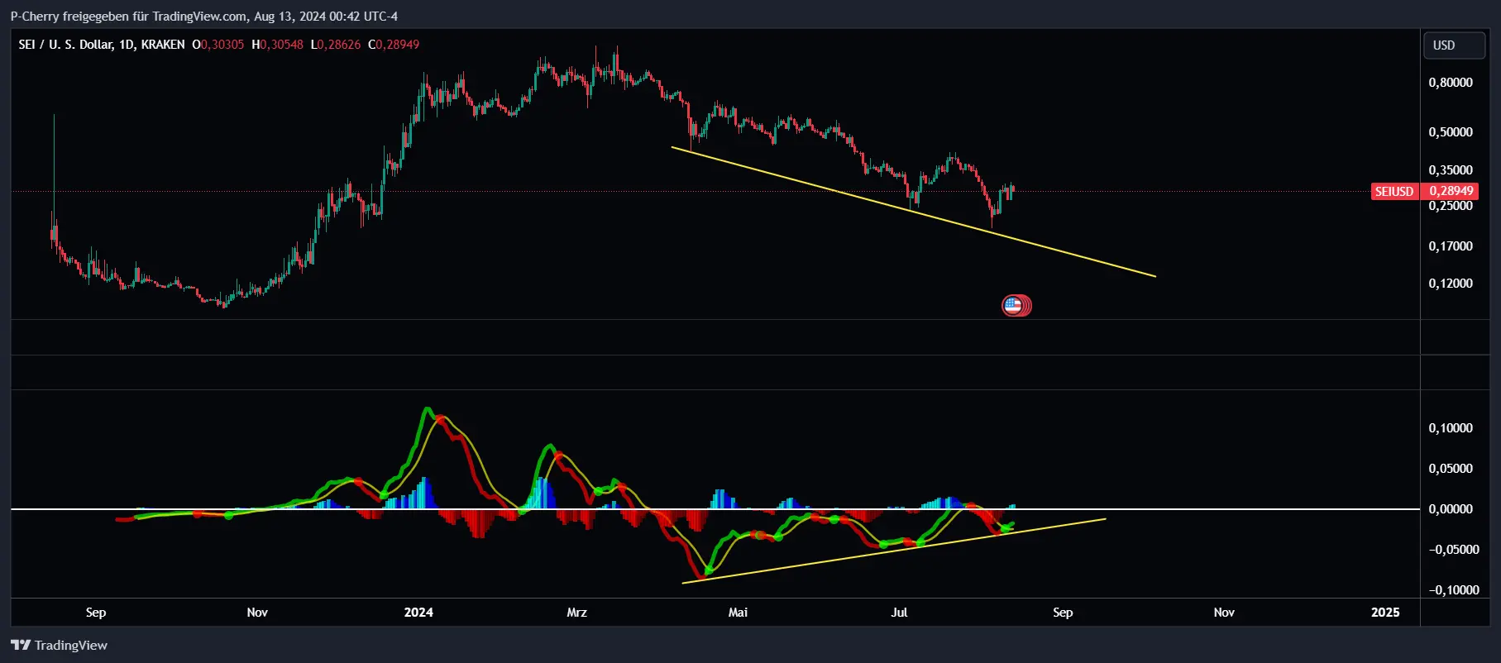This screenshot has height=663, width=1501.
Task: Click the 2024 label on time axis
Action: click(x=418, y=613)
